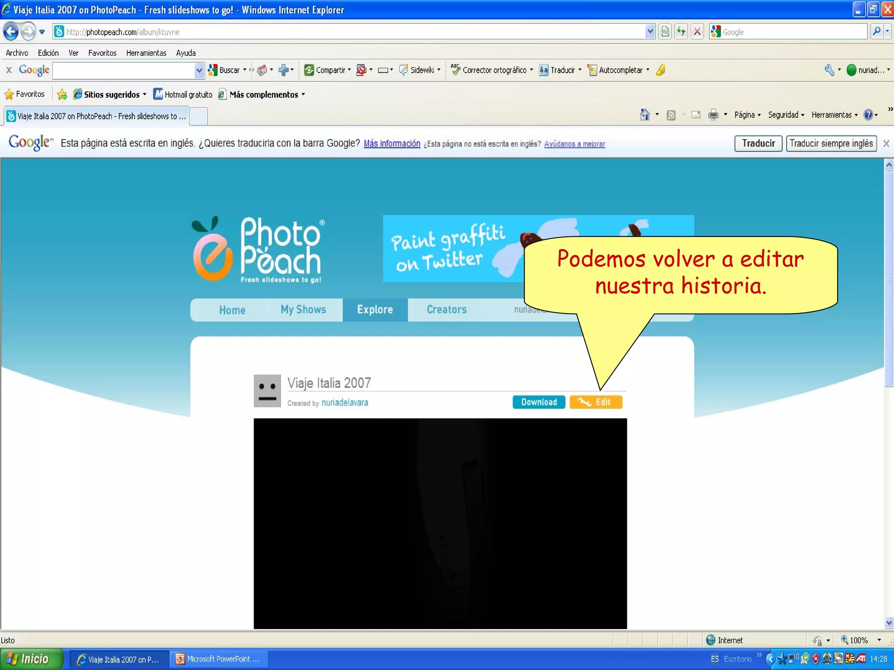
Task: Click the nuriadelavara creator link
Action: click(x=344, y=403)
